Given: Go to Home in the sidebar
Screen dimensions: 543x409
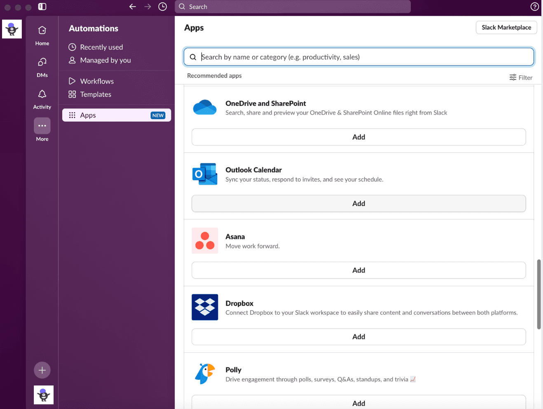Looking at the screenshot, I should point(42,35).
